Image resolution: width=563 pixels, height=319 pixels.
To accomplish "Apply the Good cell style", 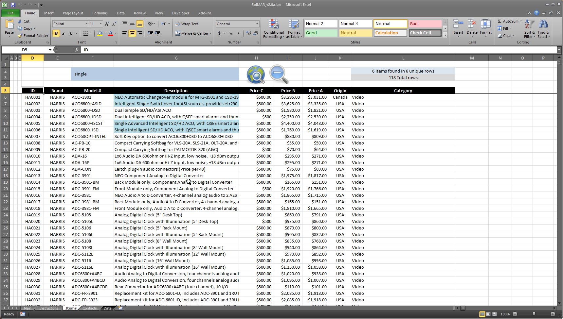I will 321,33.
